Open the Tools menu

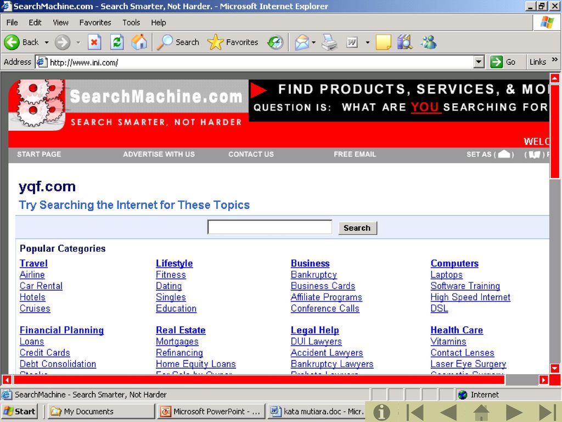(131, 23)
